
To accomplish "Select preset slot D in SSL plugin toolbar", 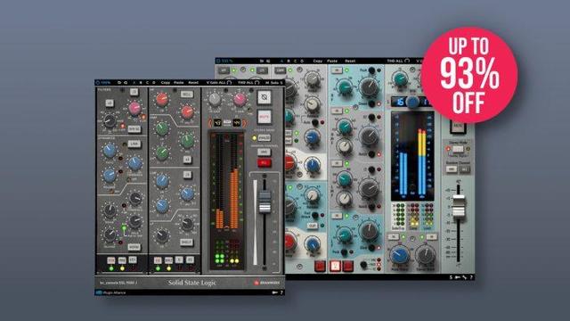I will tap(154, 83).
